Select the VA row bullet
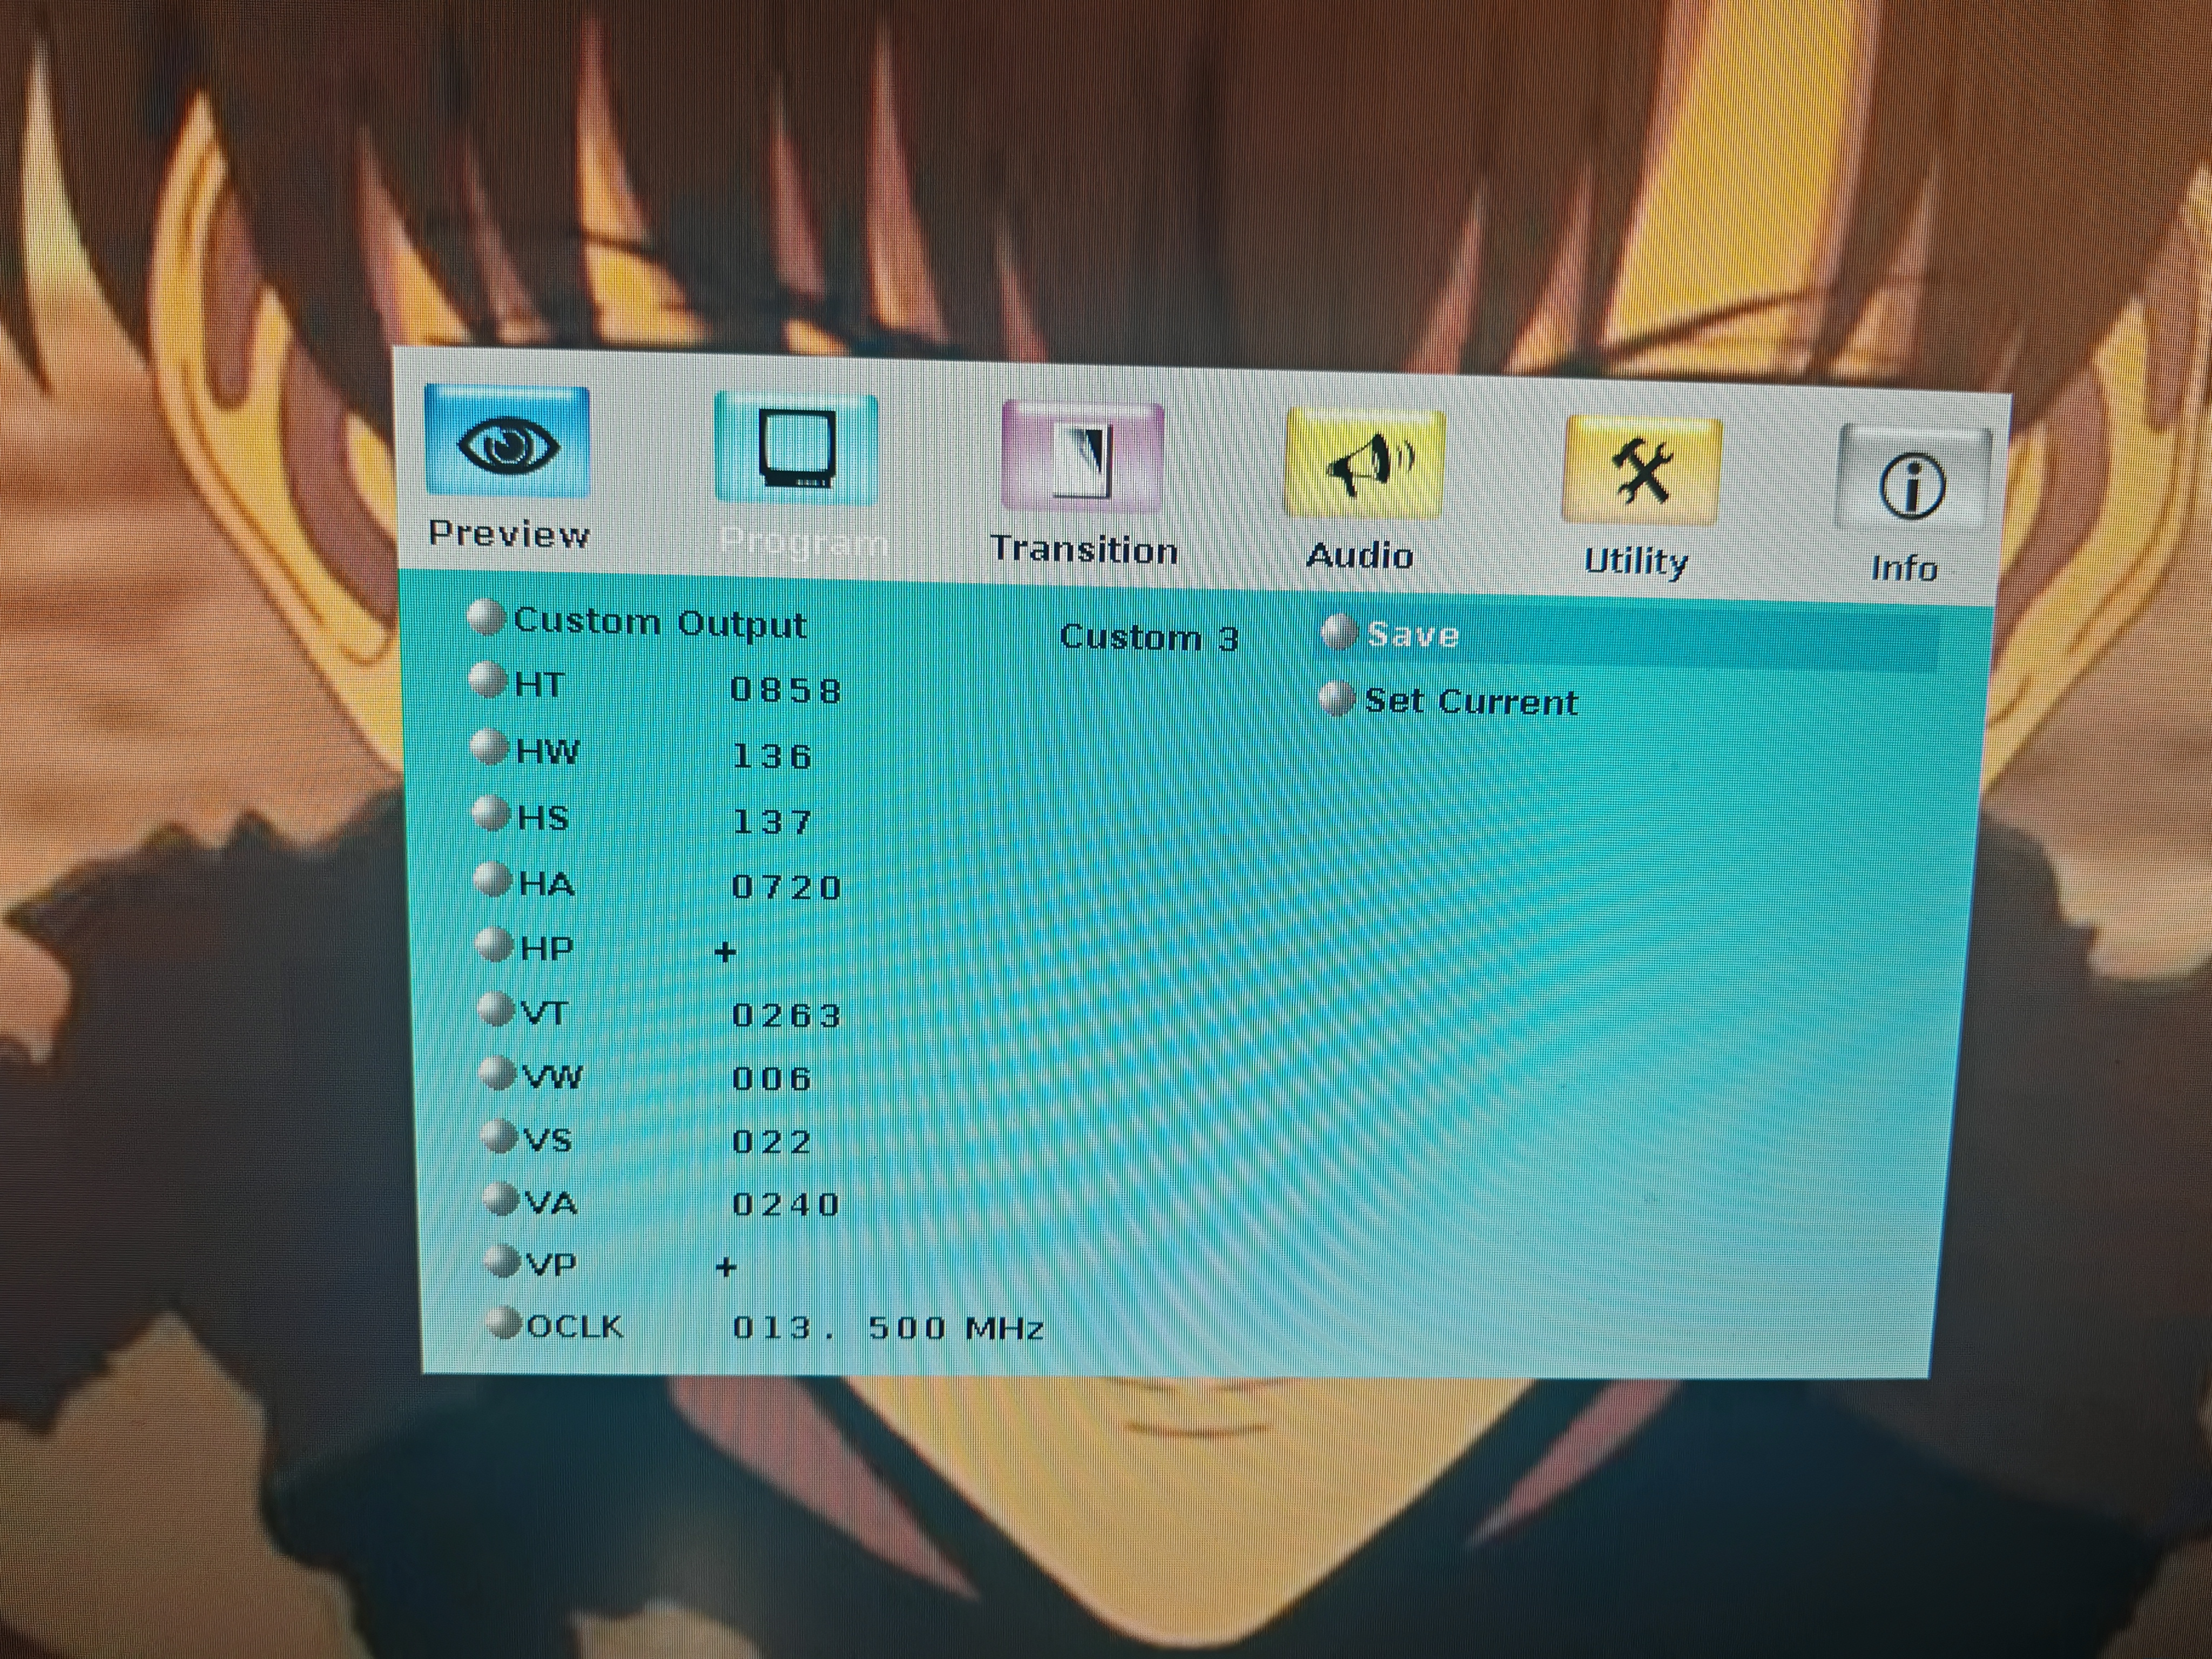Image resolution: width=2212 pixels, height=1659 pixels. pyautogui.click(x=500, y=1198)
